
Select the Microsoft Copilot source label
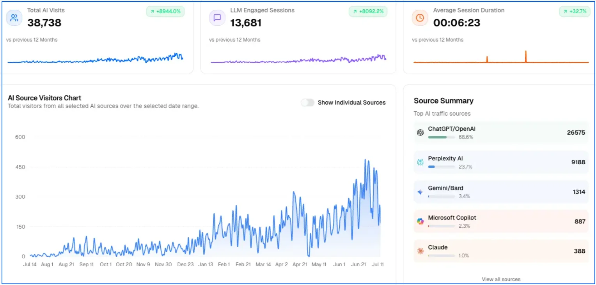pyautogui.click(x=452, y=218)
